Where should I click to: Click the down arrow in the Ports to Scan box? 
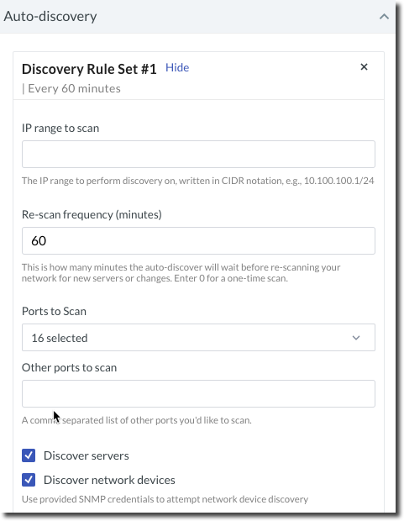(356, 338)
